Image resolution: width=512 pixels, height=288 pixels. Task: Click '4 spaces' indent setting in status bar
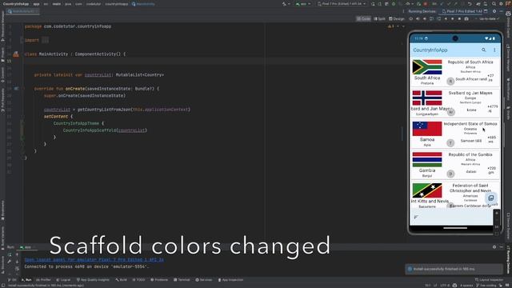[466, 286]
